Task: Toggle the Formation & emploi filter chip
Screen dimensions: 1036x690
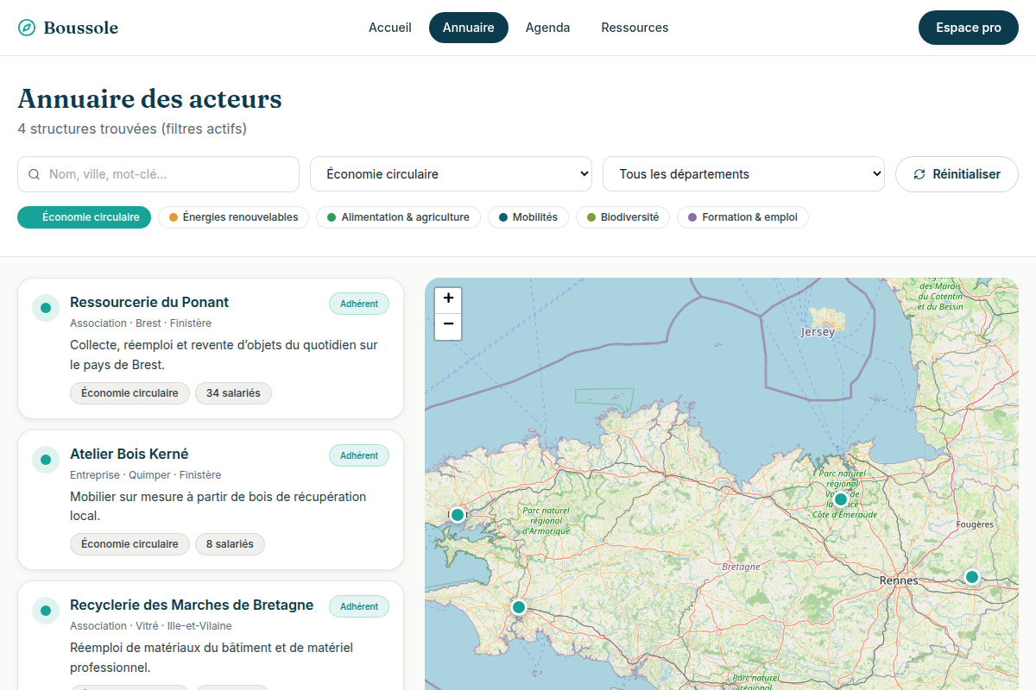Action: click(742, 217)
